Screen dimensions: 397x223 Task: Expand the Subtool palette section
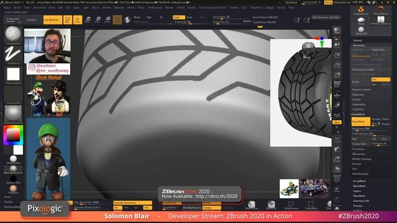pos(357,40)
